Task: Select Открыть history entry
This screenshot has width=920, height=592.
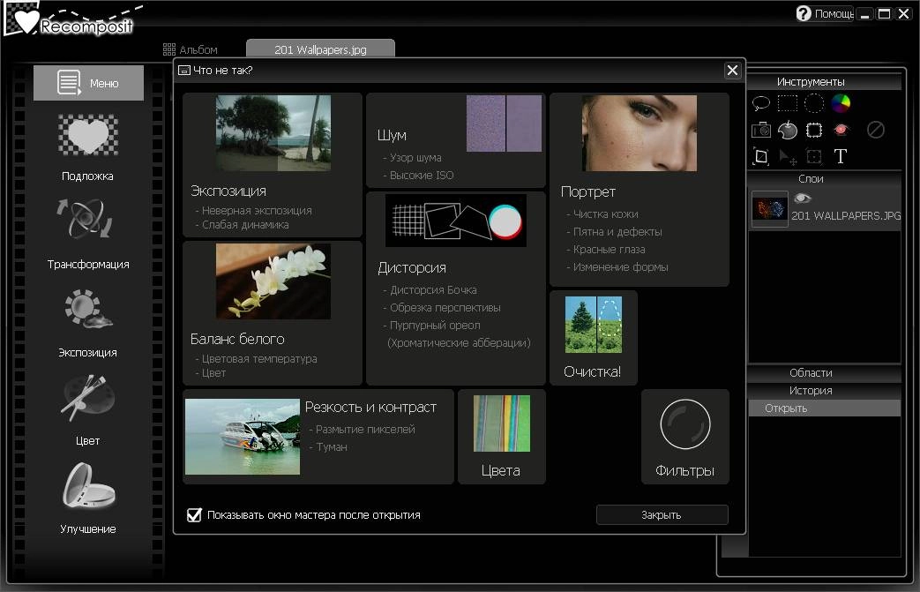Action: (825, 408)
